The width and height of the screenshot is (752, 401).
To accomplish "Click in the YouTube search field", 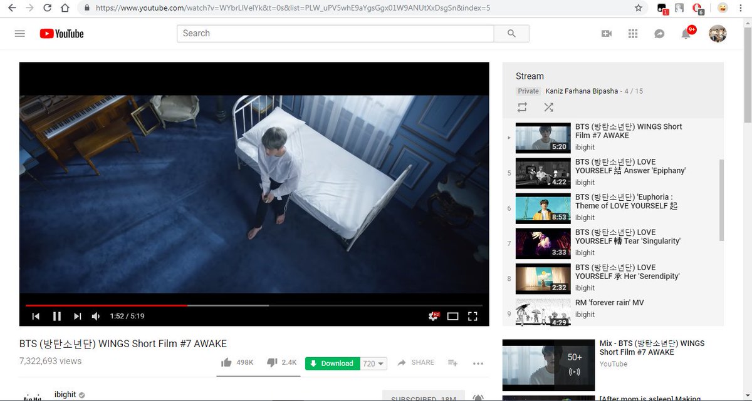I will pyautogui.click(x=335, y=34).
